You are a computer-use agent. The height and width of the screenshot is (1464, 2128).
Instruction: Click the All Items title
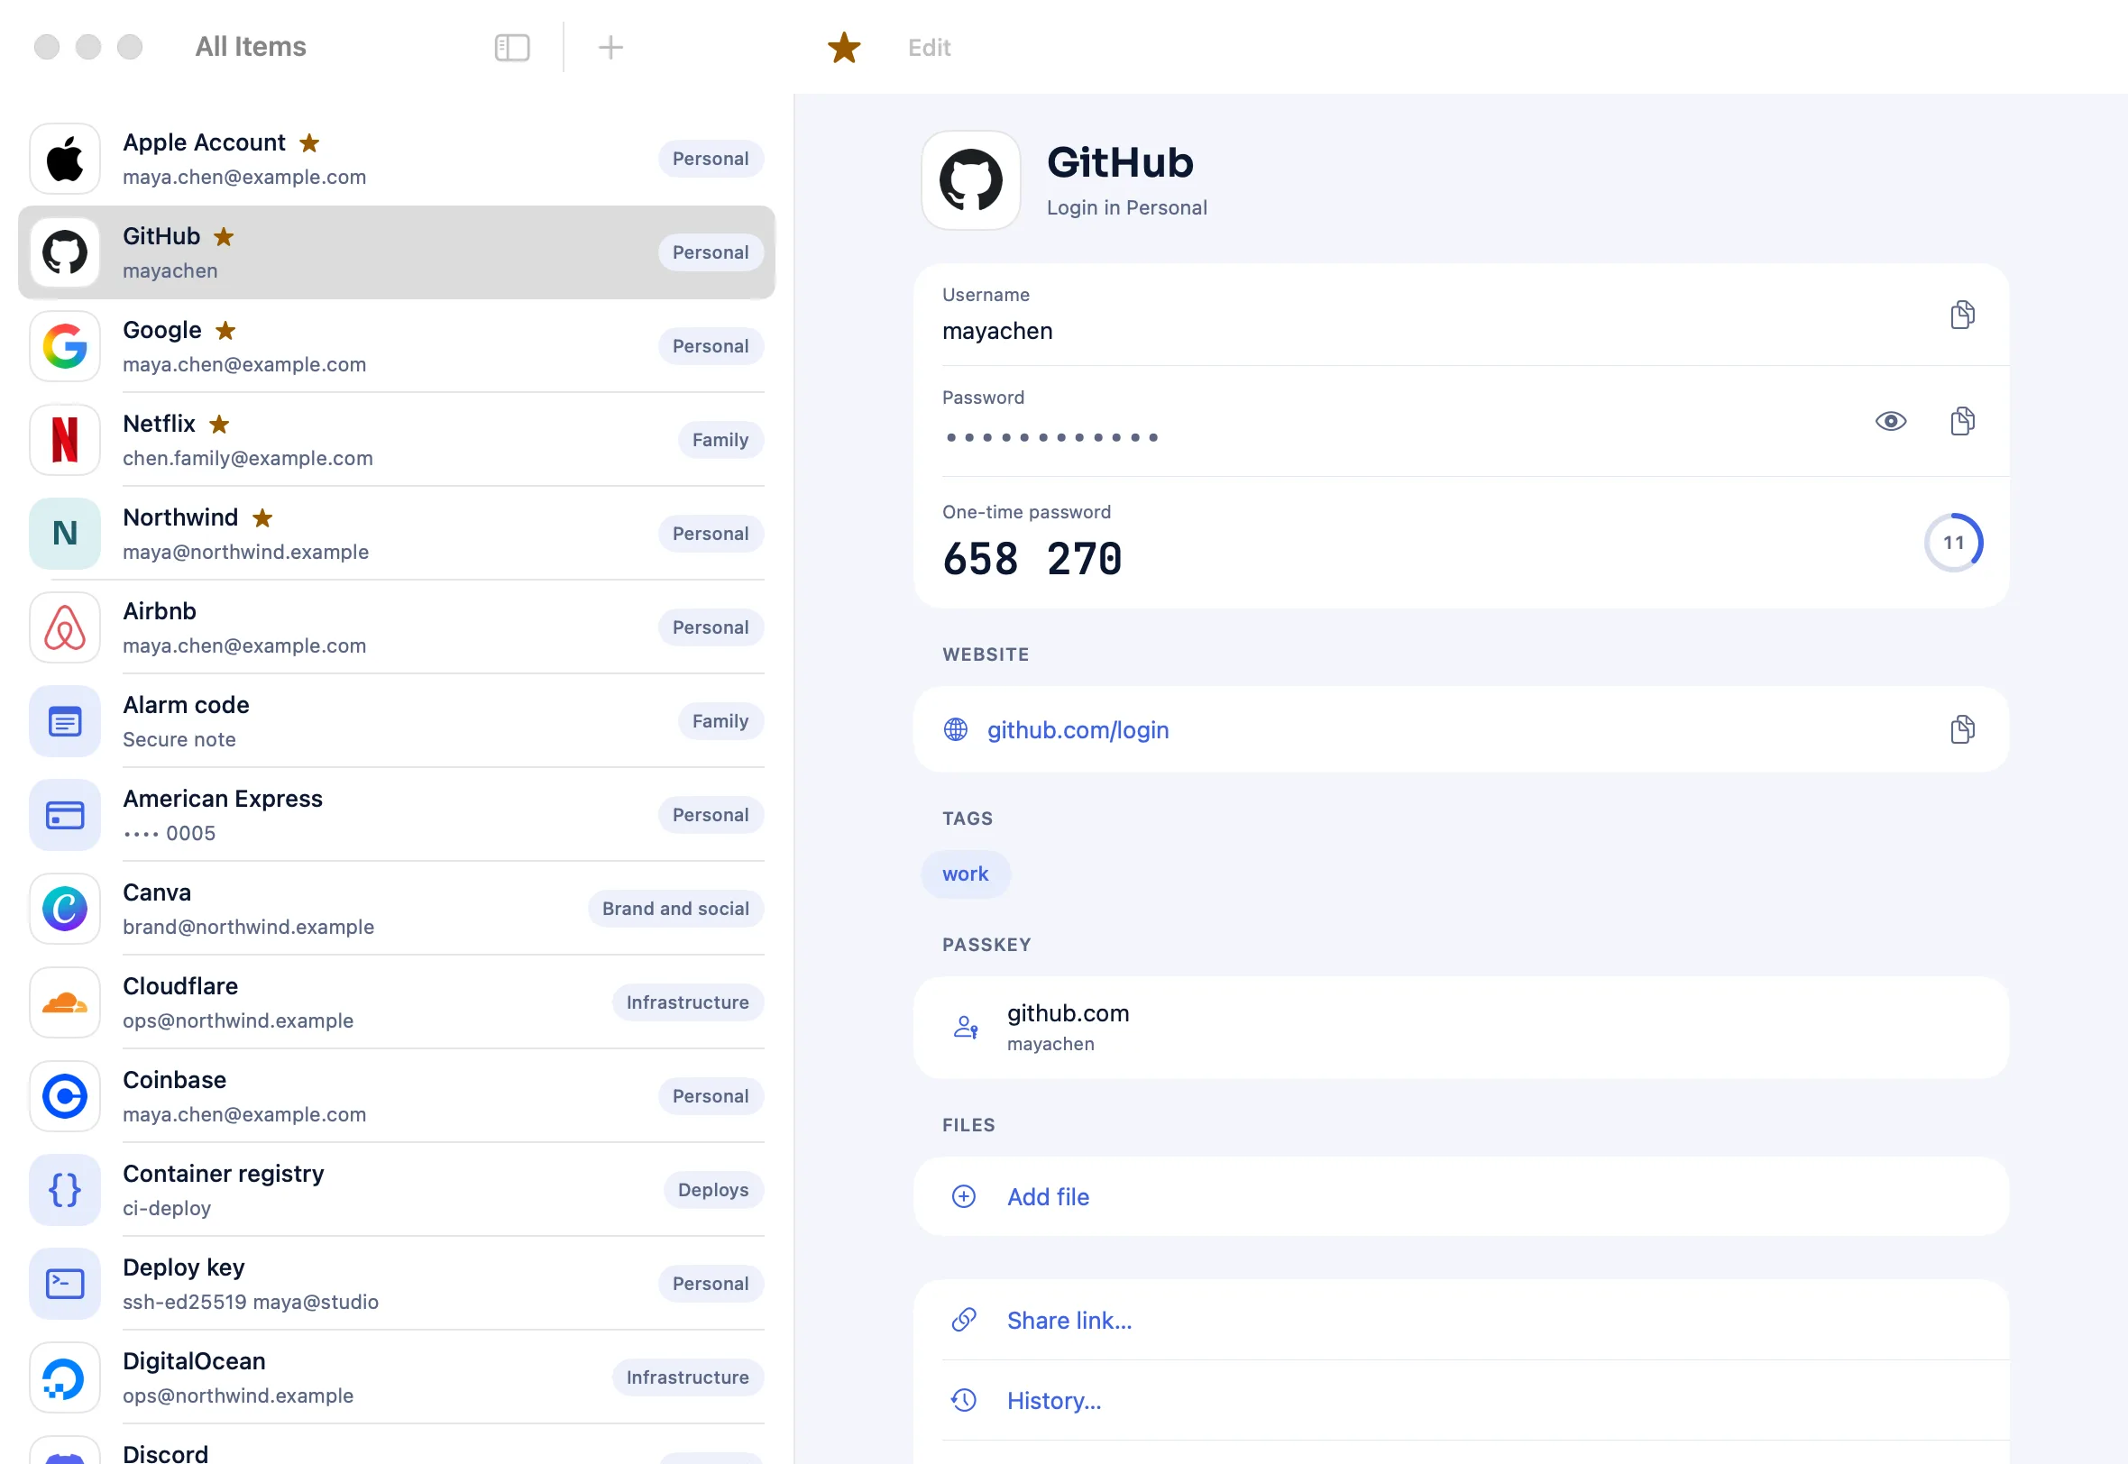point(251,47)
